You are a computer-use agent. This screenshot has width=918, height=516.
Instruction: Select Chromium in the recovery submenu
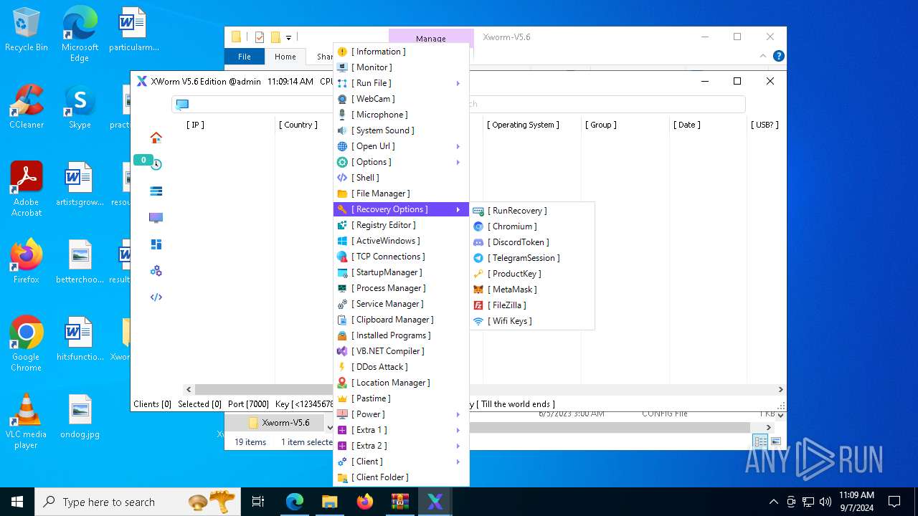click(x=532, y=226)
